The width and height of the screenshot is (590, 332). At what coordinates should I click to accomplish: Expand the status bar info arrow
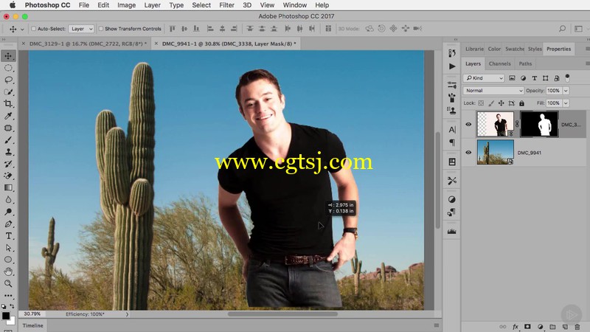127,314
